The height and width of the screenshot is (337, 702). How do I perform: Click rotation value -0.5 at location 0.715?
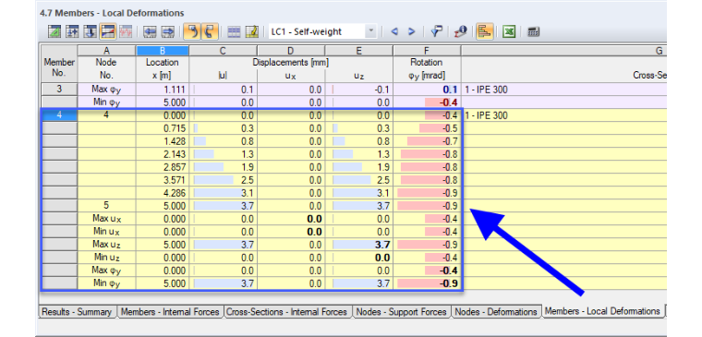tap(427, 128)
